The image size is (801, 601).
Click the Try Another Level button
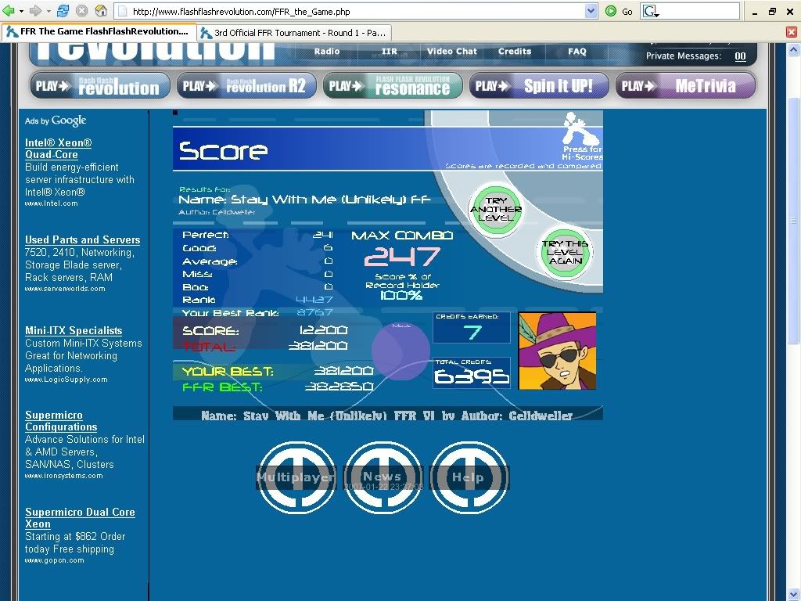click(494, 209)
